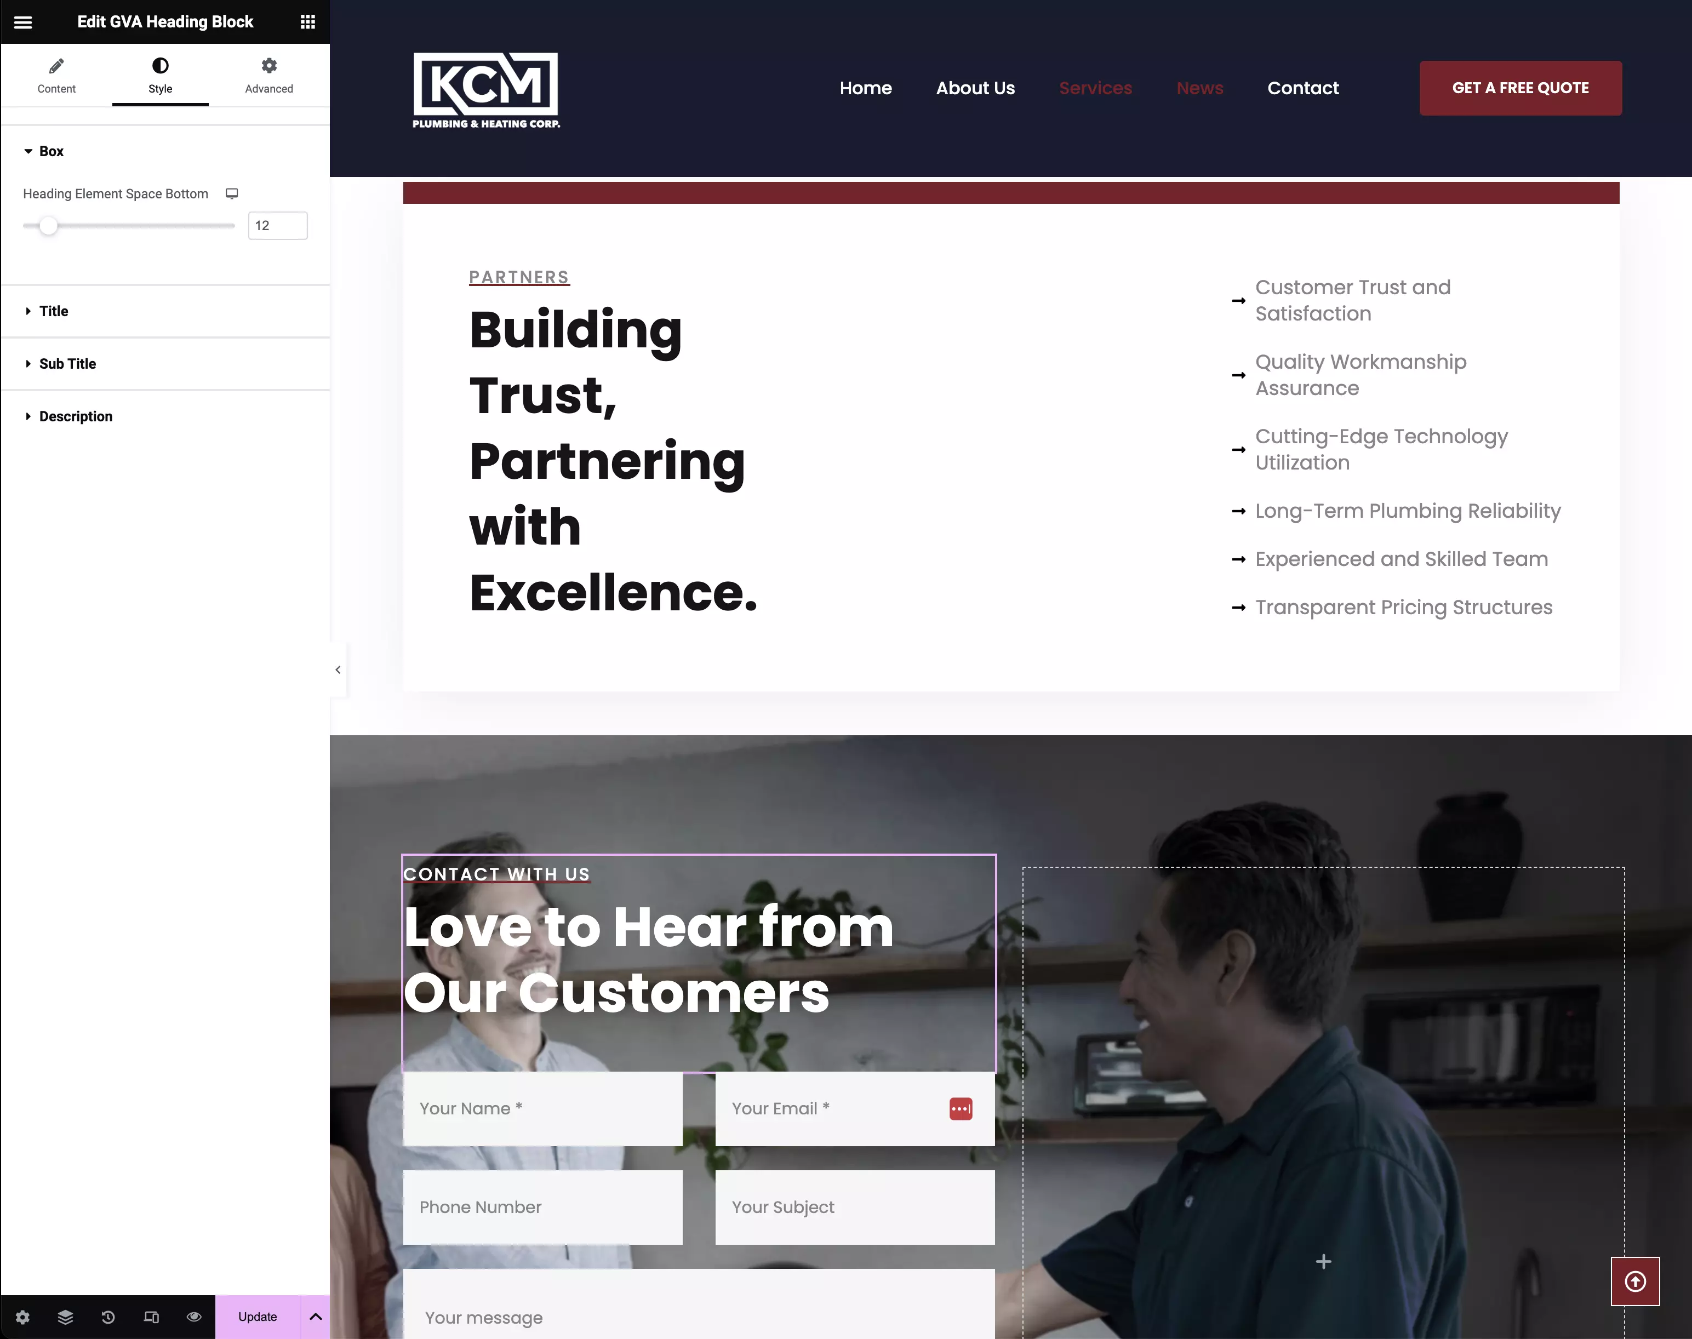Screen dimensions: 1692x1339
Task: Open the widgets grid panel icon
Action: click(x=307, y=22)
